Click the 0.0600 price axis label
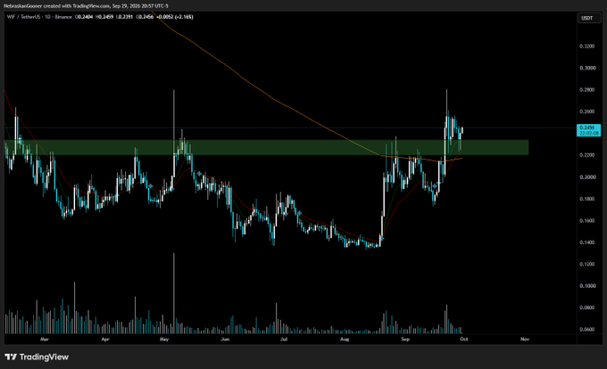The image size is (607, 369). point(587,330)
